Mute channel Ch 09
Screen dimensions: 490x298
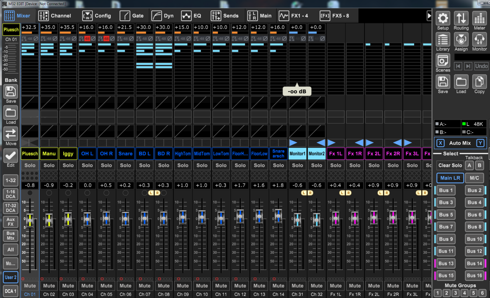(183, 286)
